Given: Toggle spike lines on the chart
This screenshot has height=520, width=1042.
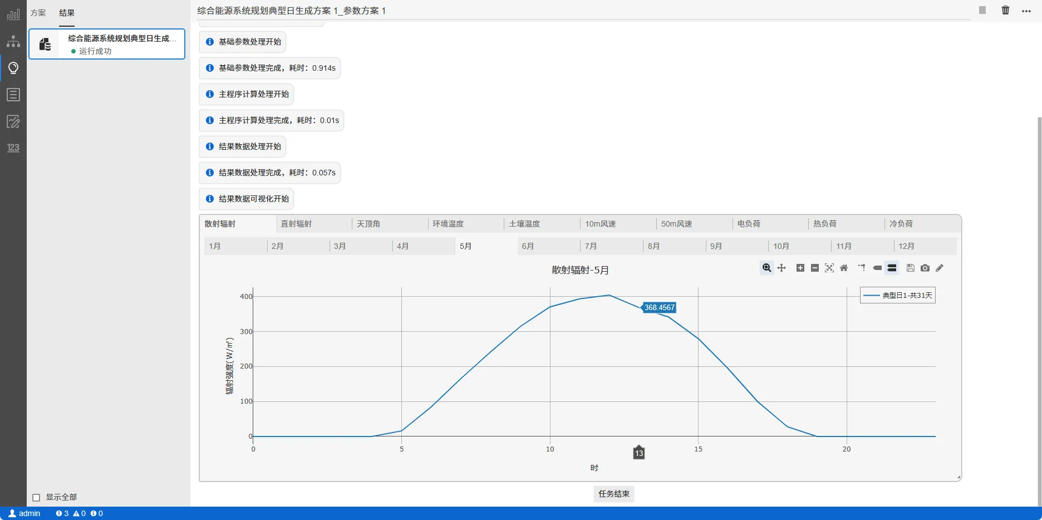Looking at the screenshot, I should pos(862,268).
